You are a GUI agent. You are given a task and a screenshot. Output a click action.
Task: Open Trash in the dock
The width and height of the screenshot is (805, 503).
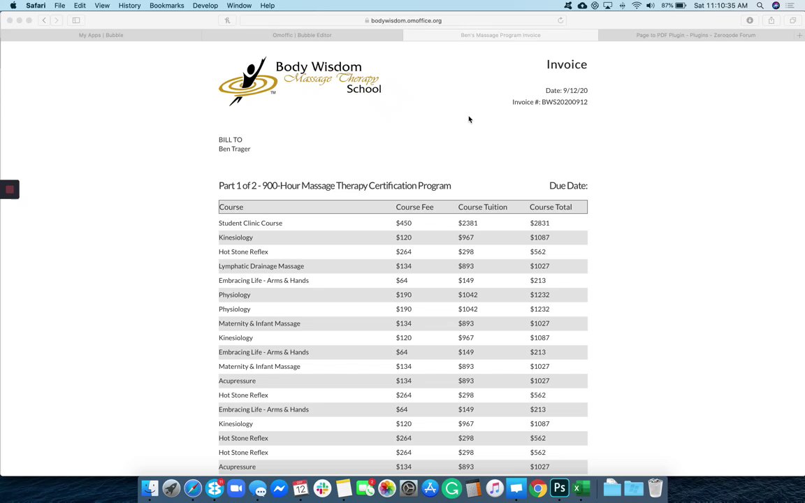(x=655, y=488)
